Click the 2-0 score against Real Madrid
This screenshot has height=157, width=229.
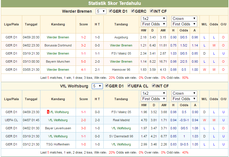[83, 120]
